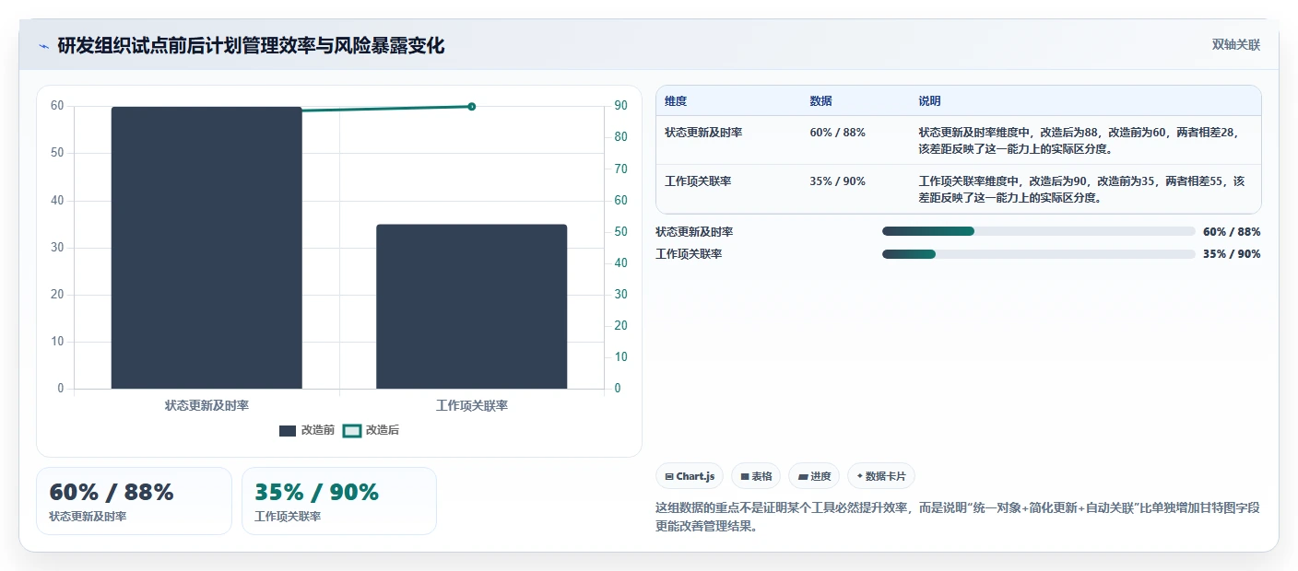Click the 工作项关联率 bar in chart

[x=471, y=307]
